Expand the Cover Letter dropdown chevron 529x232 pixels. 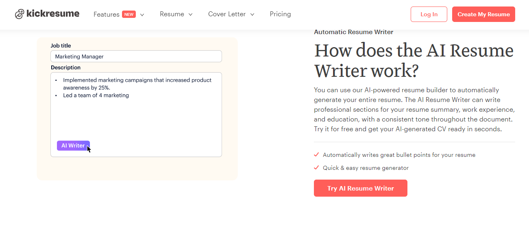[x=252, y=15]
